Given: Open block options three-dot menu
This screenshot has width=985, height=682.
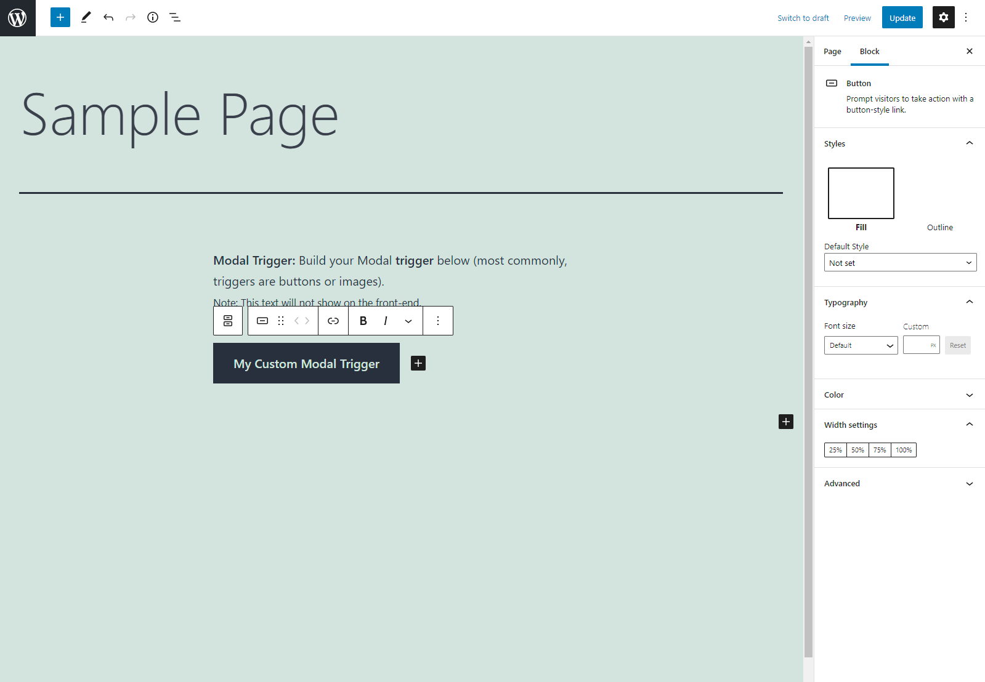Looking at the screenshot, I should pyautogui.click(x=438, y=321).
